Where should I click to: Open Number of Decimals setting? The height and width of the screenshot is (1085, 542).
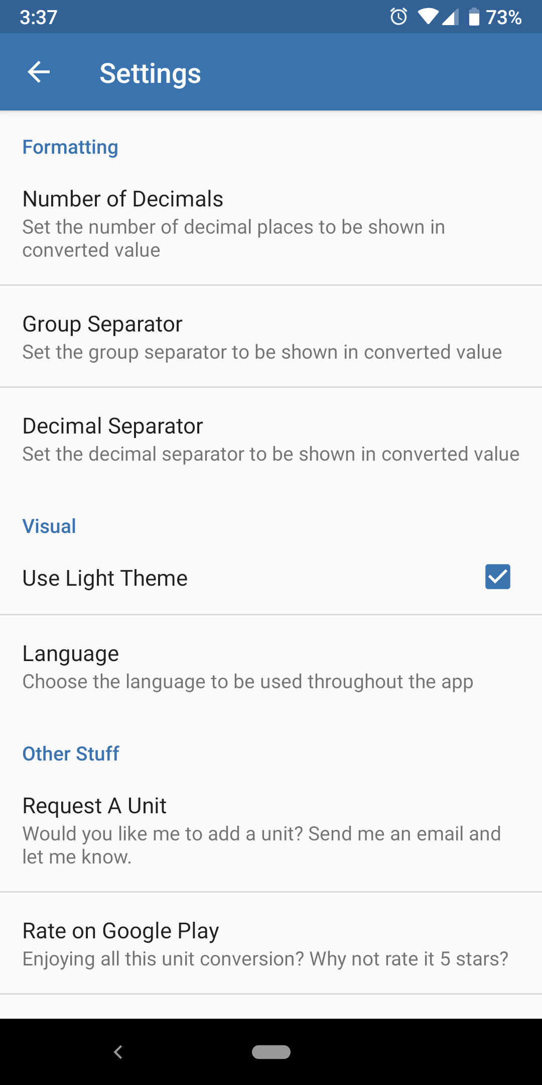[x=271, y=223]
